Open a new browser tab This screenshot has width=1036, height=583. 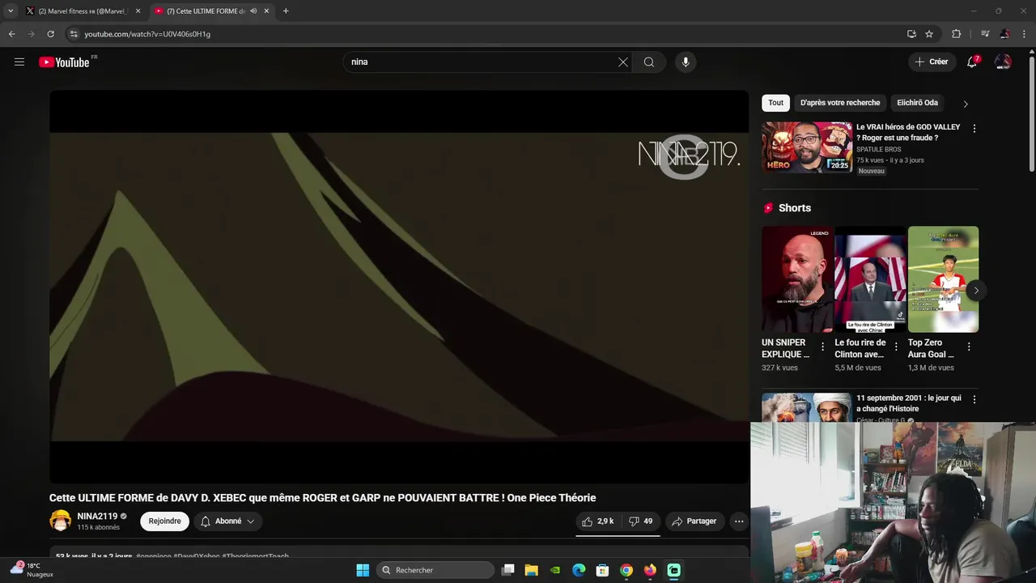(286, 11)
